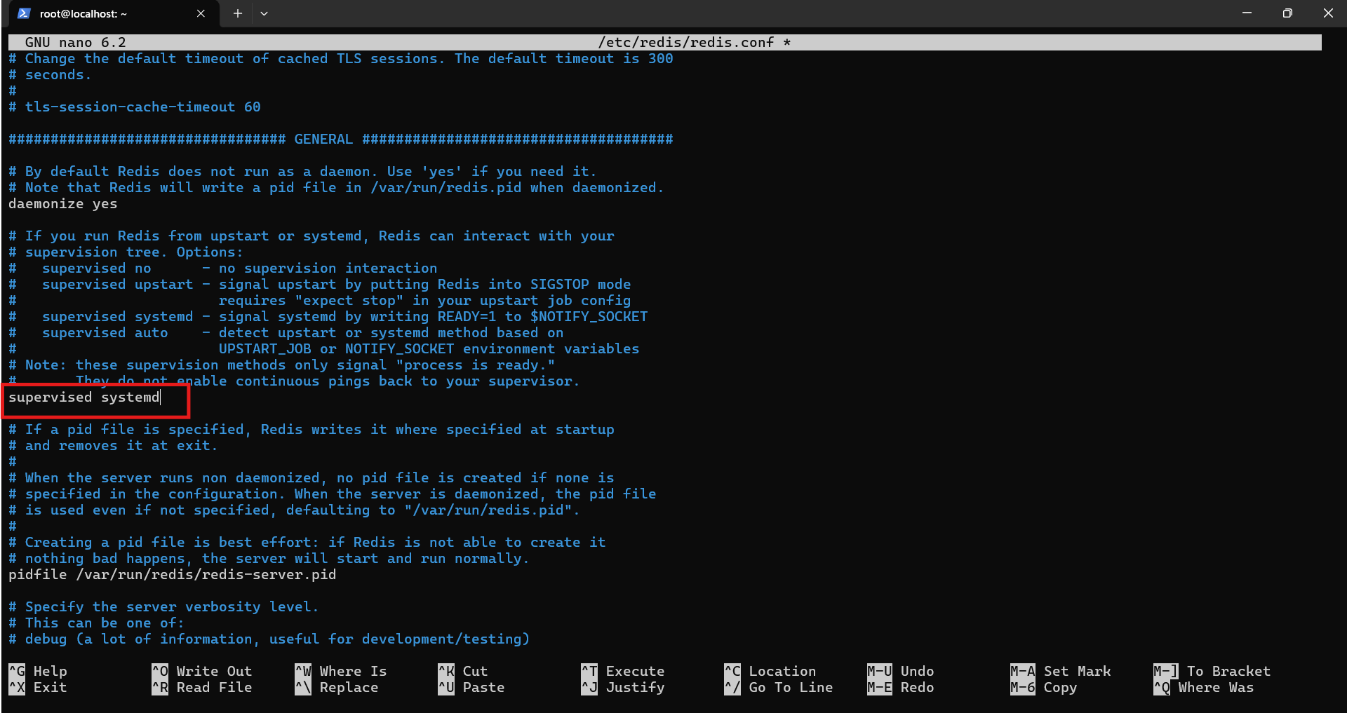
Task: Open the tab options chevron dropdown
Action: coord(264,13)
